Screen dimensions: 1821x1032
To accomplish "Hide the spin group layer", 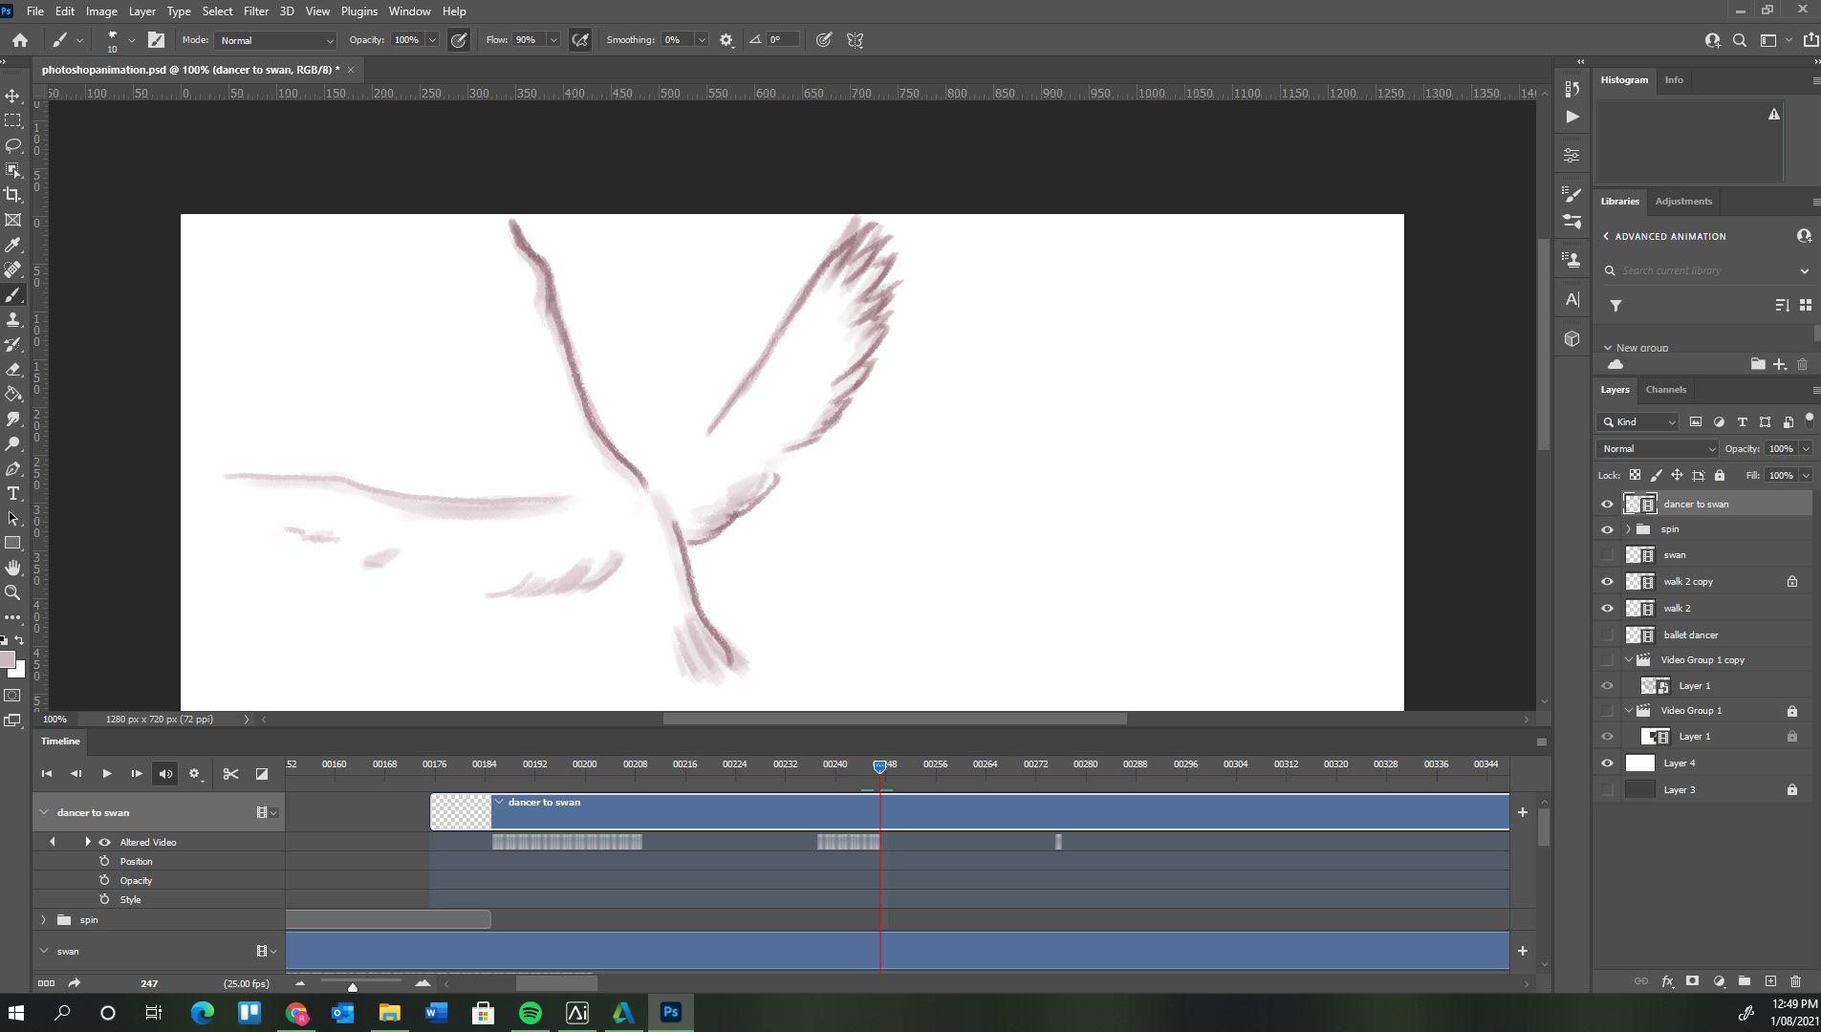I will point(1607,529).
